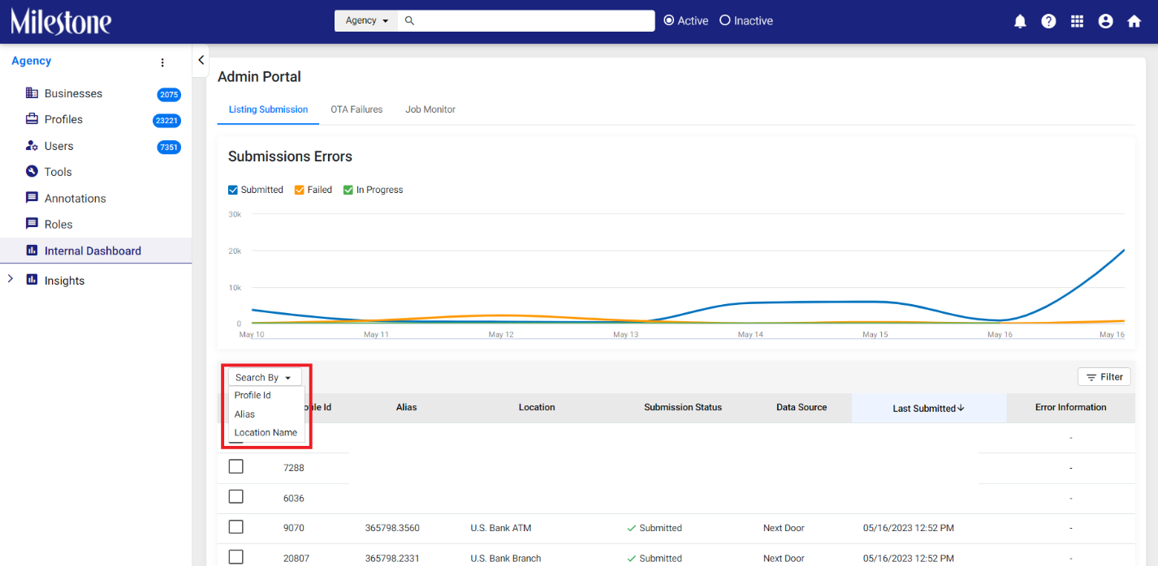The height and width of the screenshot is (566, 1158).
Task: Sort by Last Submitted column header
Action: 928,408
